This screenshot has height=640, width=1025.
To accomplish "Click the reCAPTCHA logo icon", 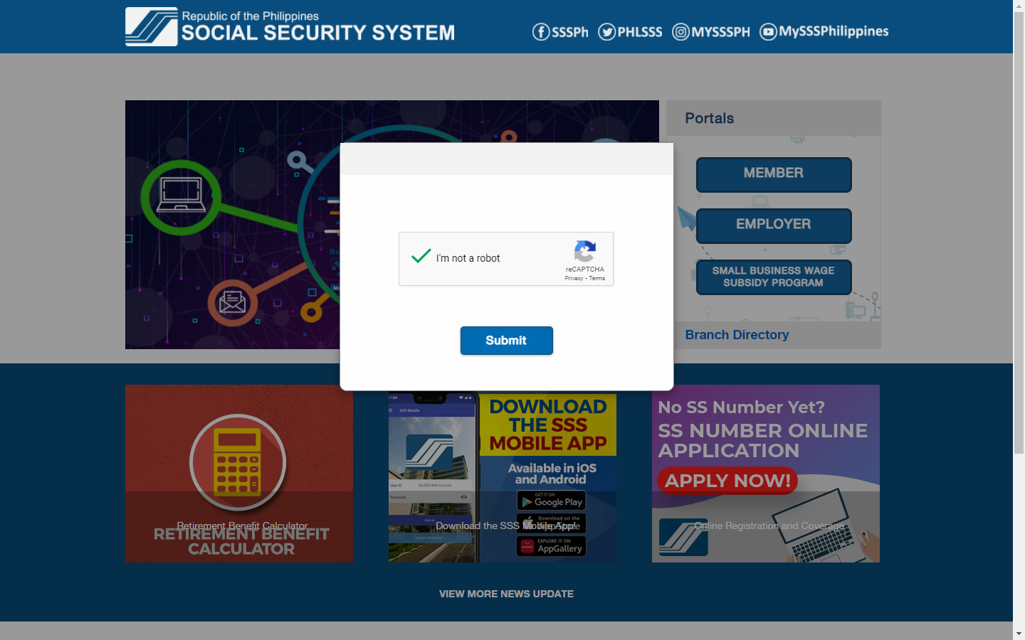I will click(x=585, y=252).
